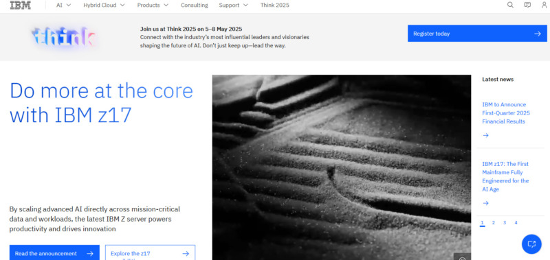Viewport: 550px width, 260px height.
Task: Open IBM to Announce First-Quarter 2025 link
Action: pyautogui.click(x=506, y=113)
